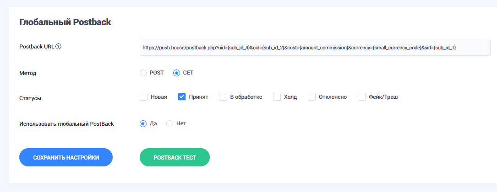Toggle the 'Фейк/Треш' status checkbox
The image size is (497, 192).
pos(361,97)
